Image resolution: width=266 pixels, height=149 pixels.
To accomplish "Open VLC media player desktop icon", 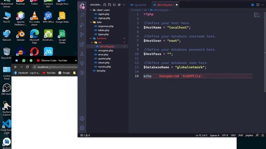I will (34, 18).
